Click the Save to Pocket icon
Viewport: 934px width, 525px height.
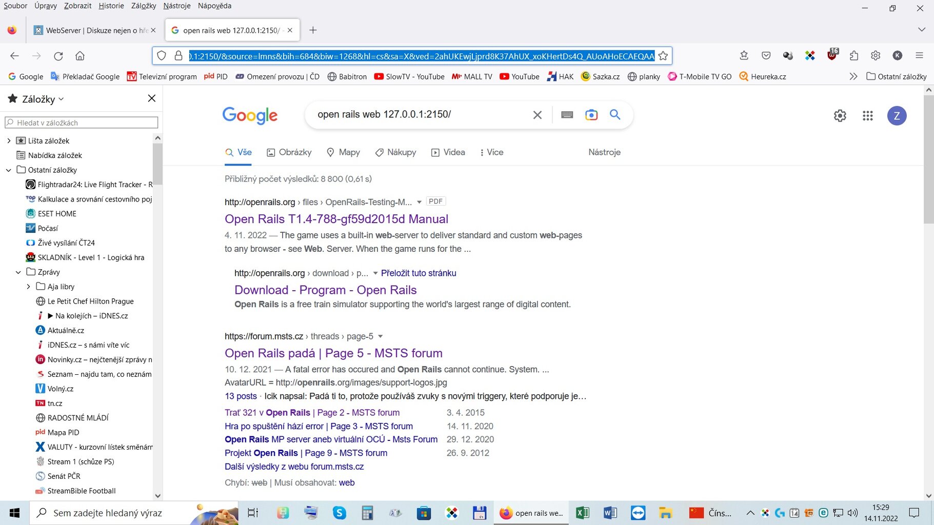(766, 55)
